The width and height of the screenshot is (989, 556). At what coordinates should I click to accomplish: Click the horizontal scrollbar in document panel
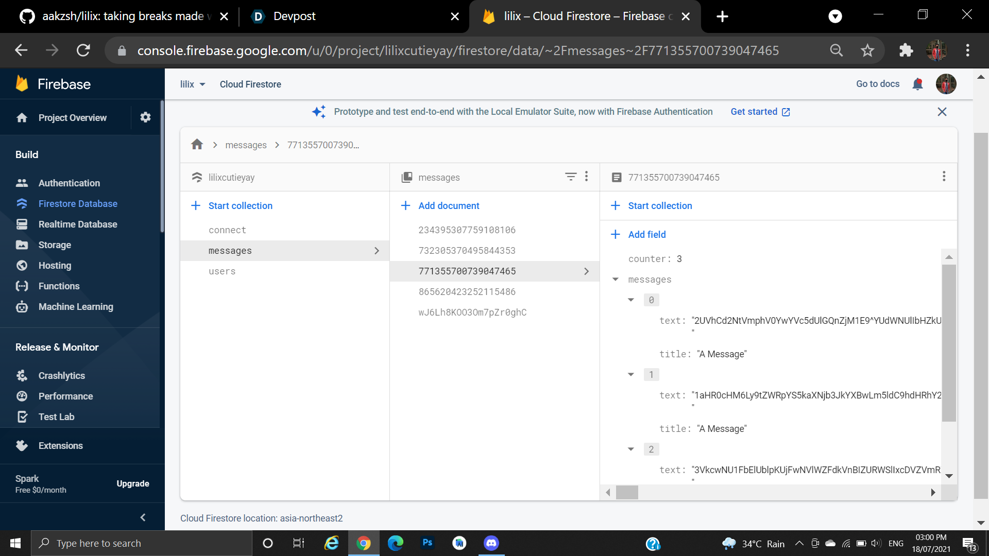click(x=627, y=492)
